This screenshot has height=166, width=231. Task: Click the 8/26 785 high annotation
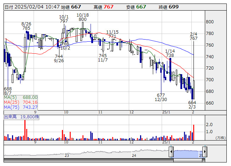click(x=27, y=26)
